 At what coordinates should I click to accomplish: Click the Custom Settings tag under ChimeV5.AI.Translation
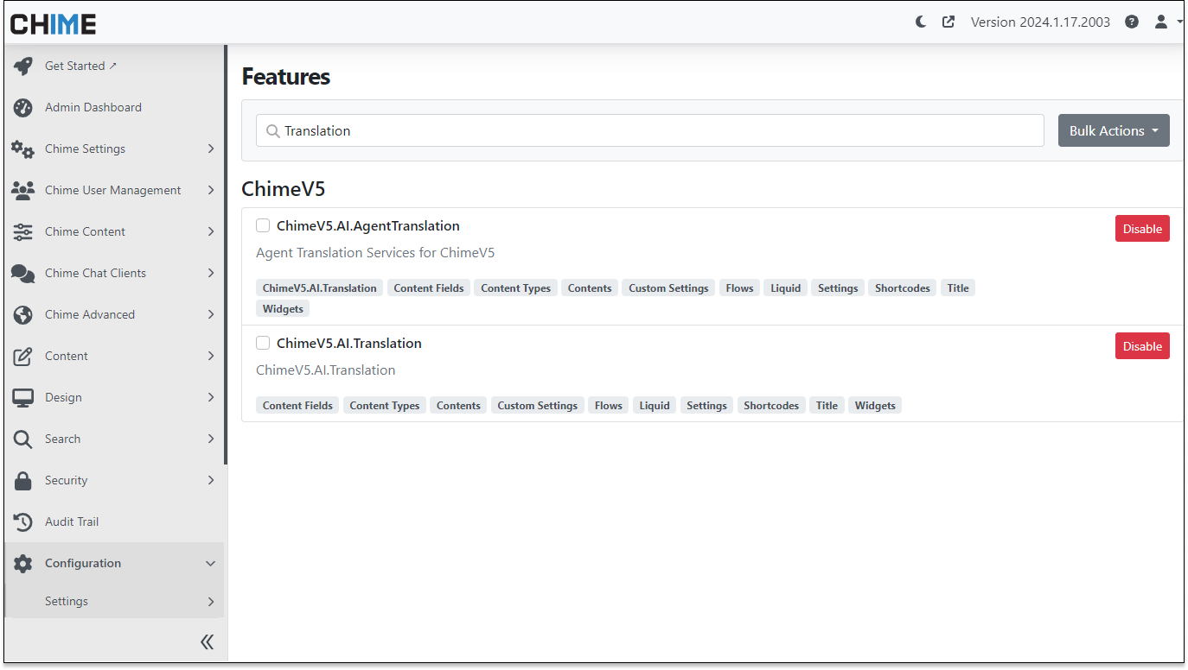coord(537,406)
